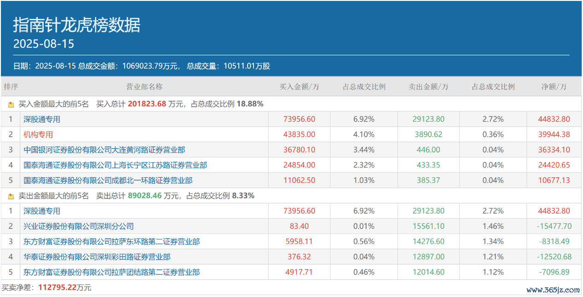Click the sell ratio 1.34%
This screenshot has height=297, width=583.
493,241
